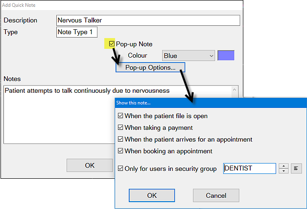Toggle 'Only for users in security group'
Viewport: 307px width, 209px height.
click(120, 168)
